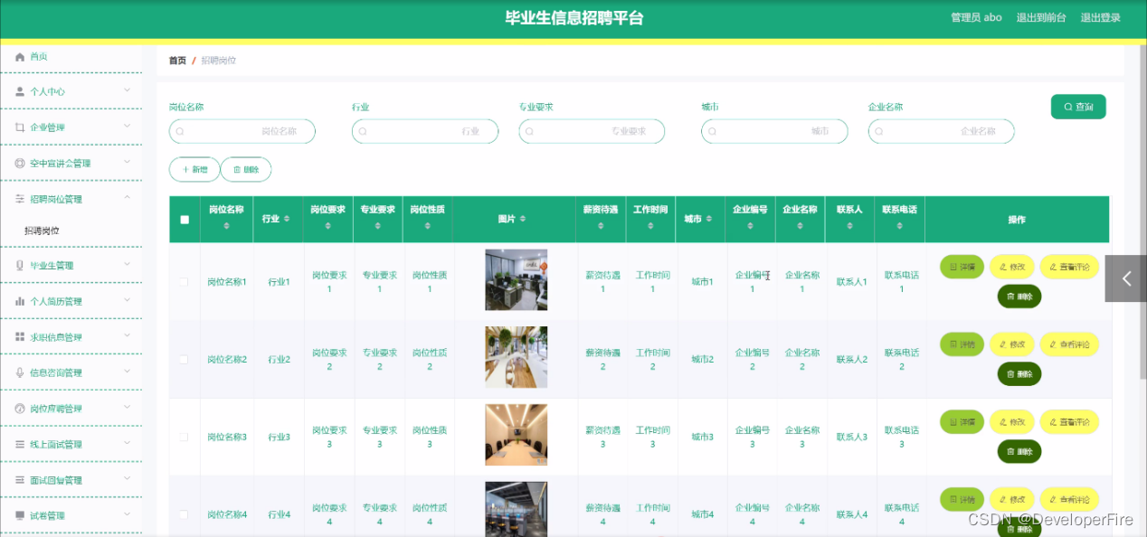Click the meeting room thumbnail in 岗位名称3 row
Image resolution: width=1147 pixels, height=537 pixels.
(516, 435)
